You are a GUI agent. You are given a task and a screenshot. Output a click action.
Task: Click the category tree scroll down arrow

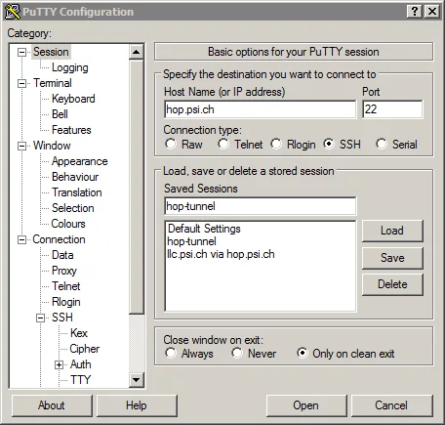tap(136, 380)
